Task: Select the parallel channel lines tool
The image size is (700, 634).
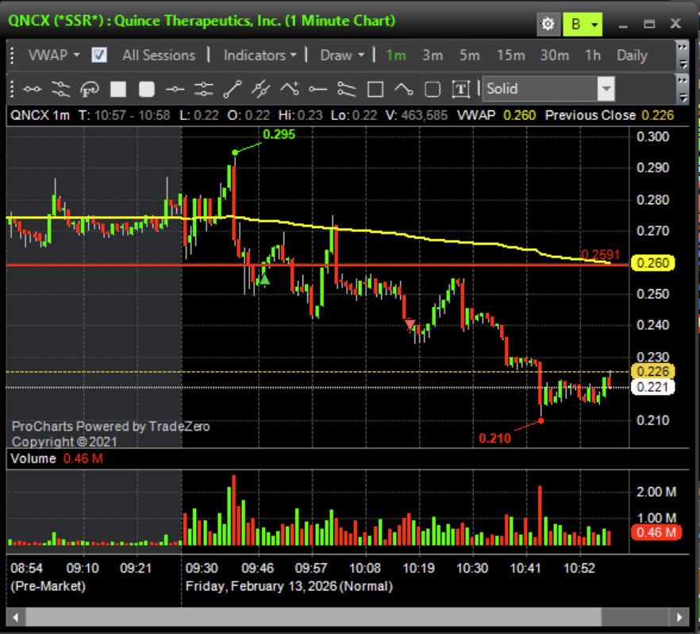Action: (60, 89)
